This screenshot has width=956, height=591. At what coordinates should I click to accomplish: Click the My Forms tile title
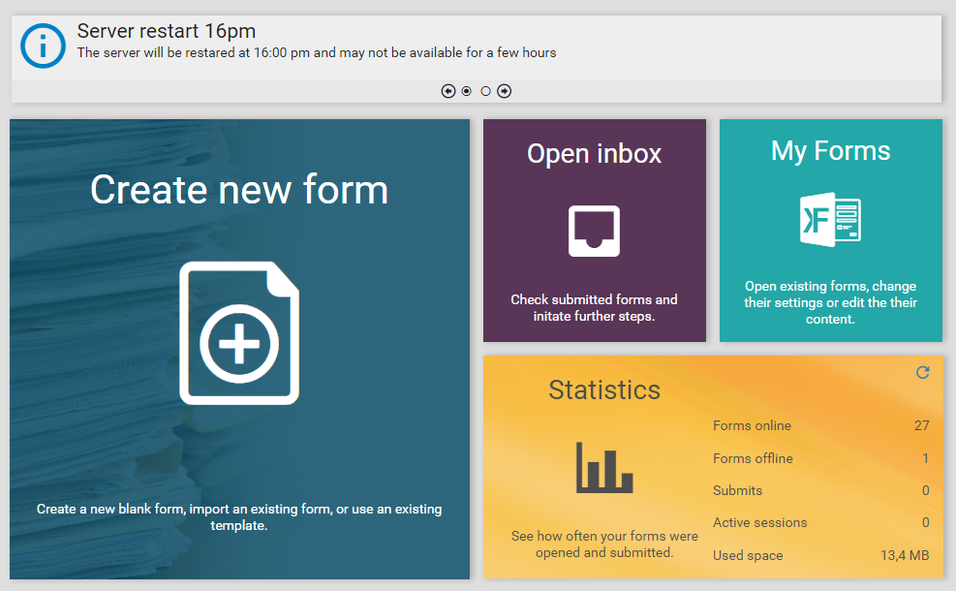coord(830,151)
